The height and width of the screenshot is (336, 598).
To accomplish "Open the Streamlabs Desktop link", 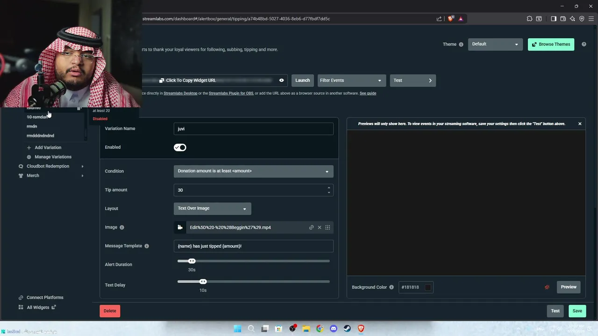I will pos(180,93).
